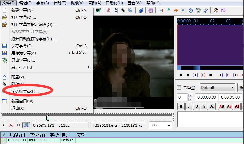Click the start time field 0:00:00.00

[206, 97]
